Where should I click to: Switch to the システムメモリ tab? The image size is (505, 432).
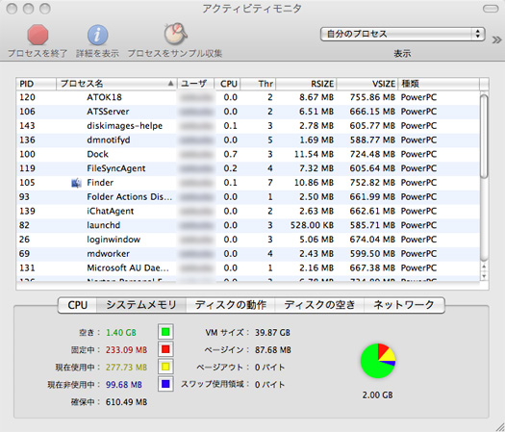tap(141, 305)
